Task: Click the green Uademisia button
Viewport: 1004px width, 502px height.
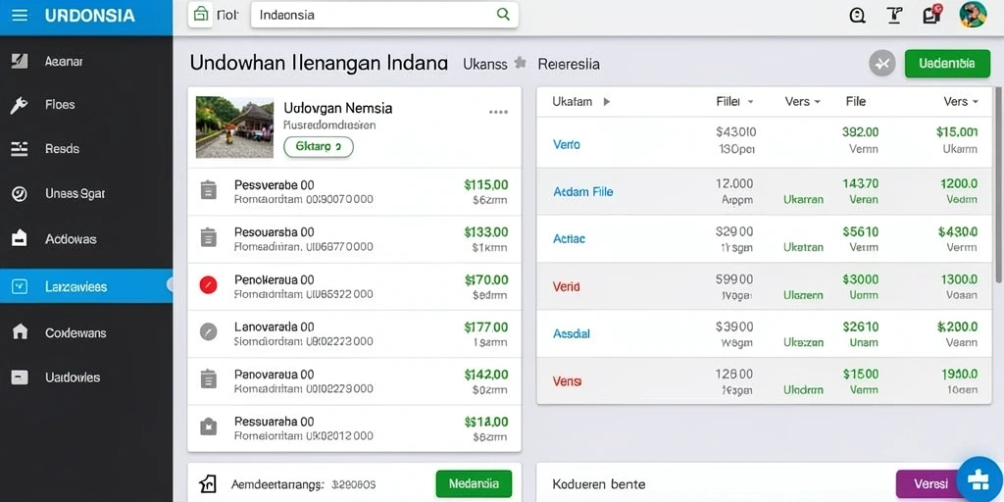Action: point(947,64)
